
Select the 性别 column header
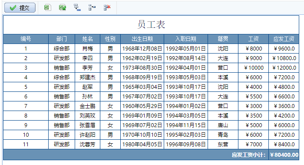[x=110, y=39]
